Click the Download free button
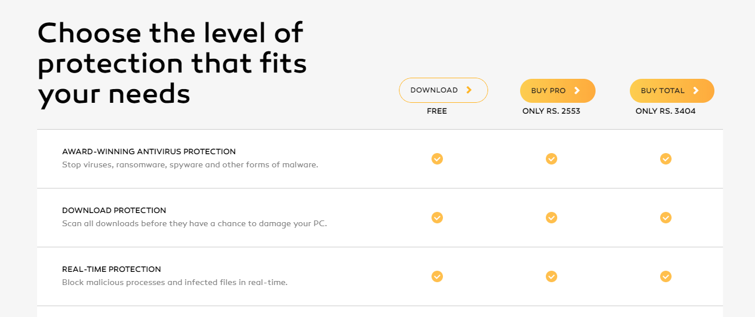 coord(443,90)
